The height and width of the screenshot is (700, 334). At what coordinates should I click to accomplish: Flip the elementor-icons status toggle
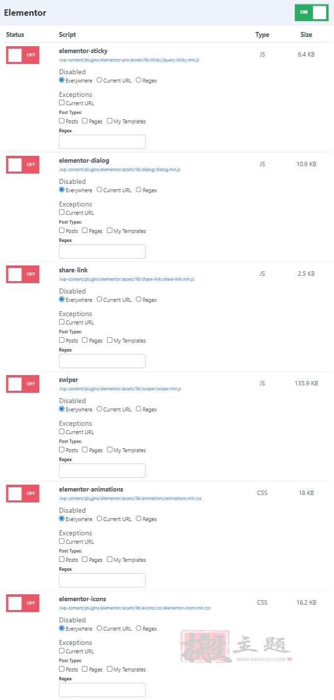[23, 603]
